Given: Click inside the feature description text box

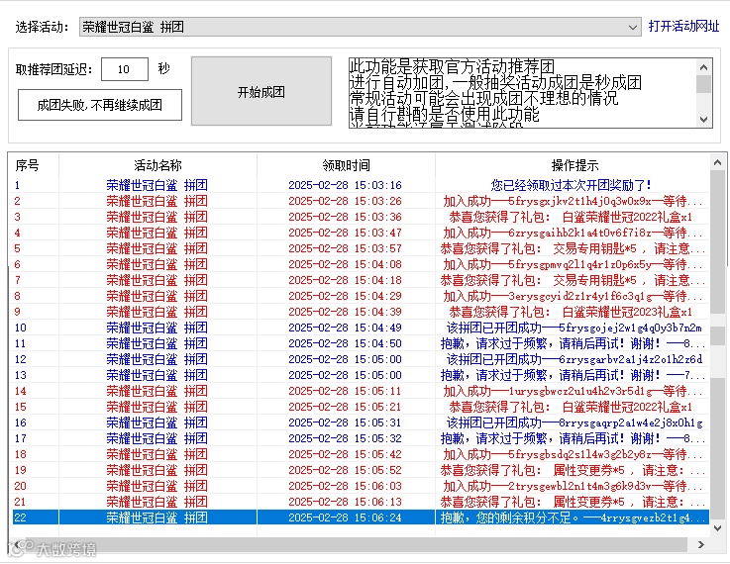Looking at the screenshot, I should pos(522,93).
